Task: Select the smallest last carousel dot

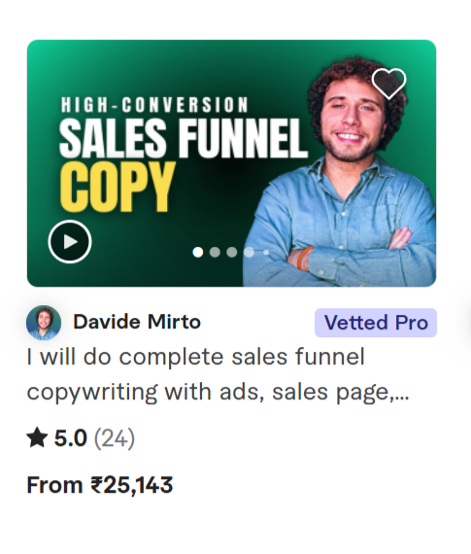Action: pyautogui.click(x=266, y=253)
